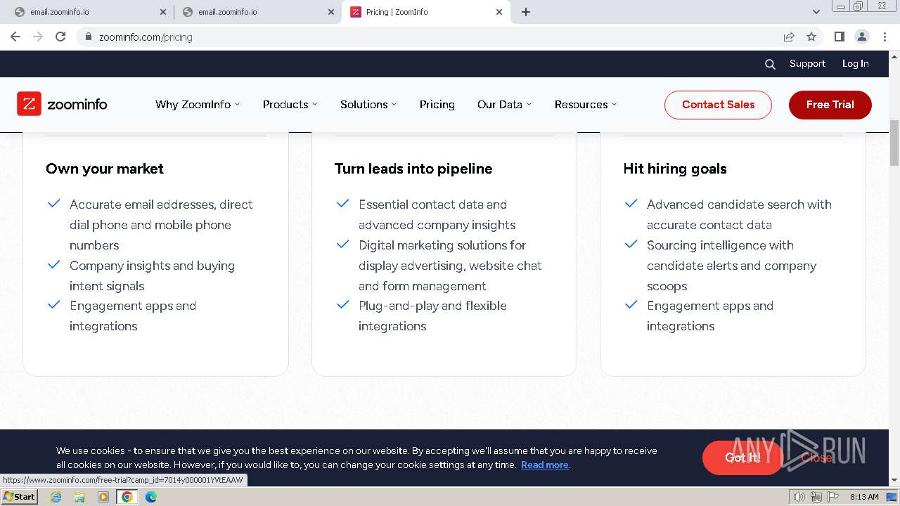The width and height of the screenshot is (900, 506).
Task: Open the site search magnifier icon
Action: tap(770, 64)
